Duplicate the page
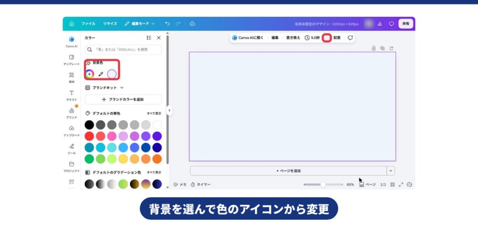478x238 pixels. 382,48
